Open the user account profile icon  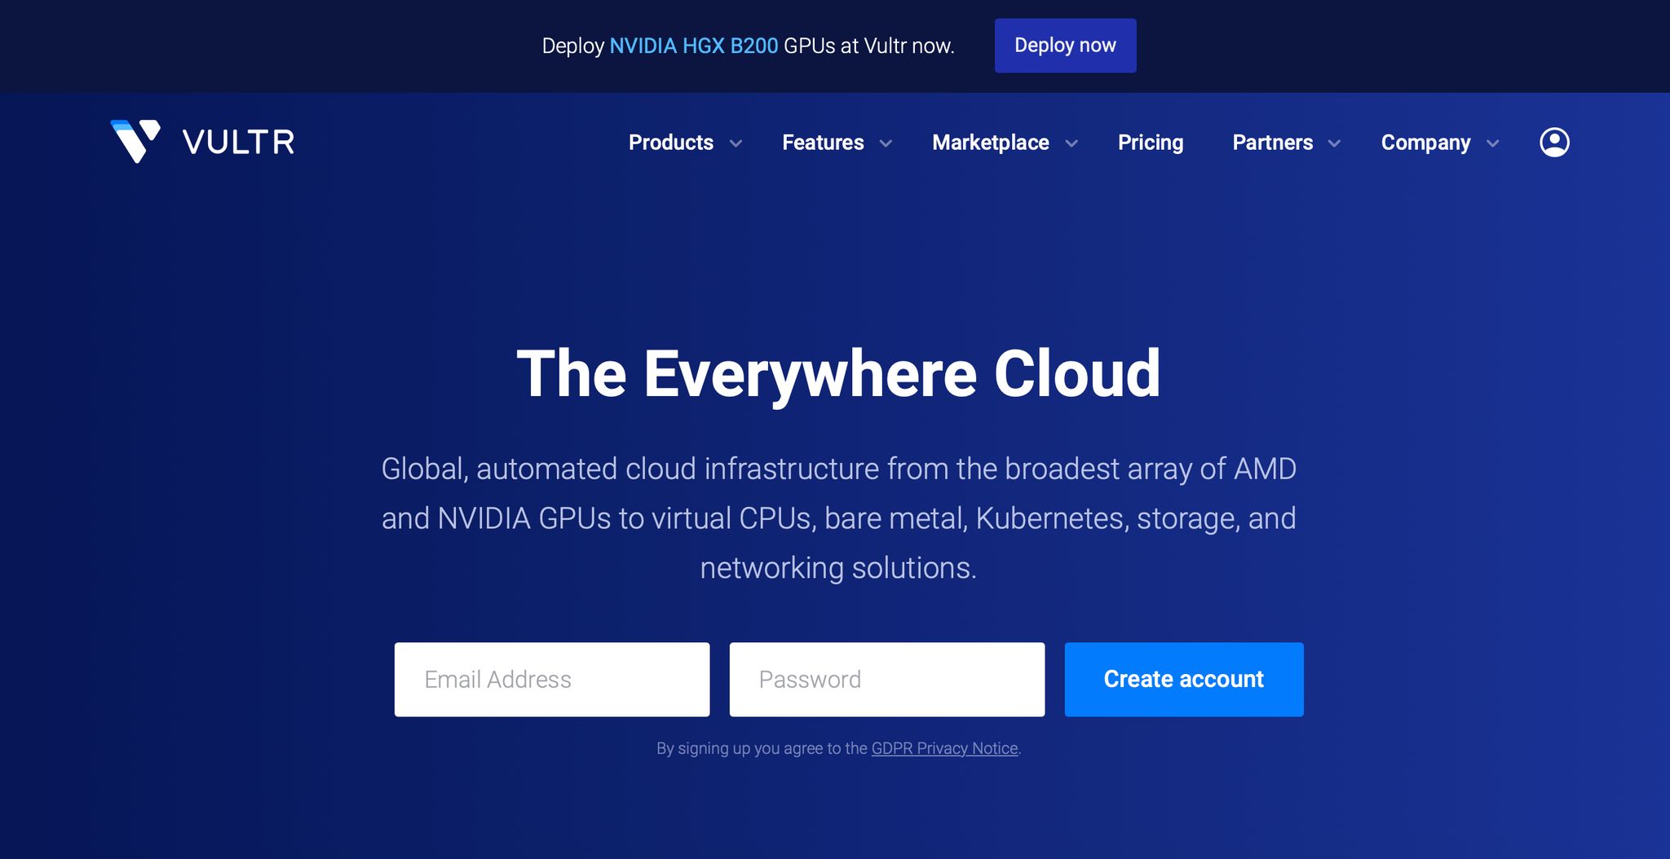pos(1554,143)
